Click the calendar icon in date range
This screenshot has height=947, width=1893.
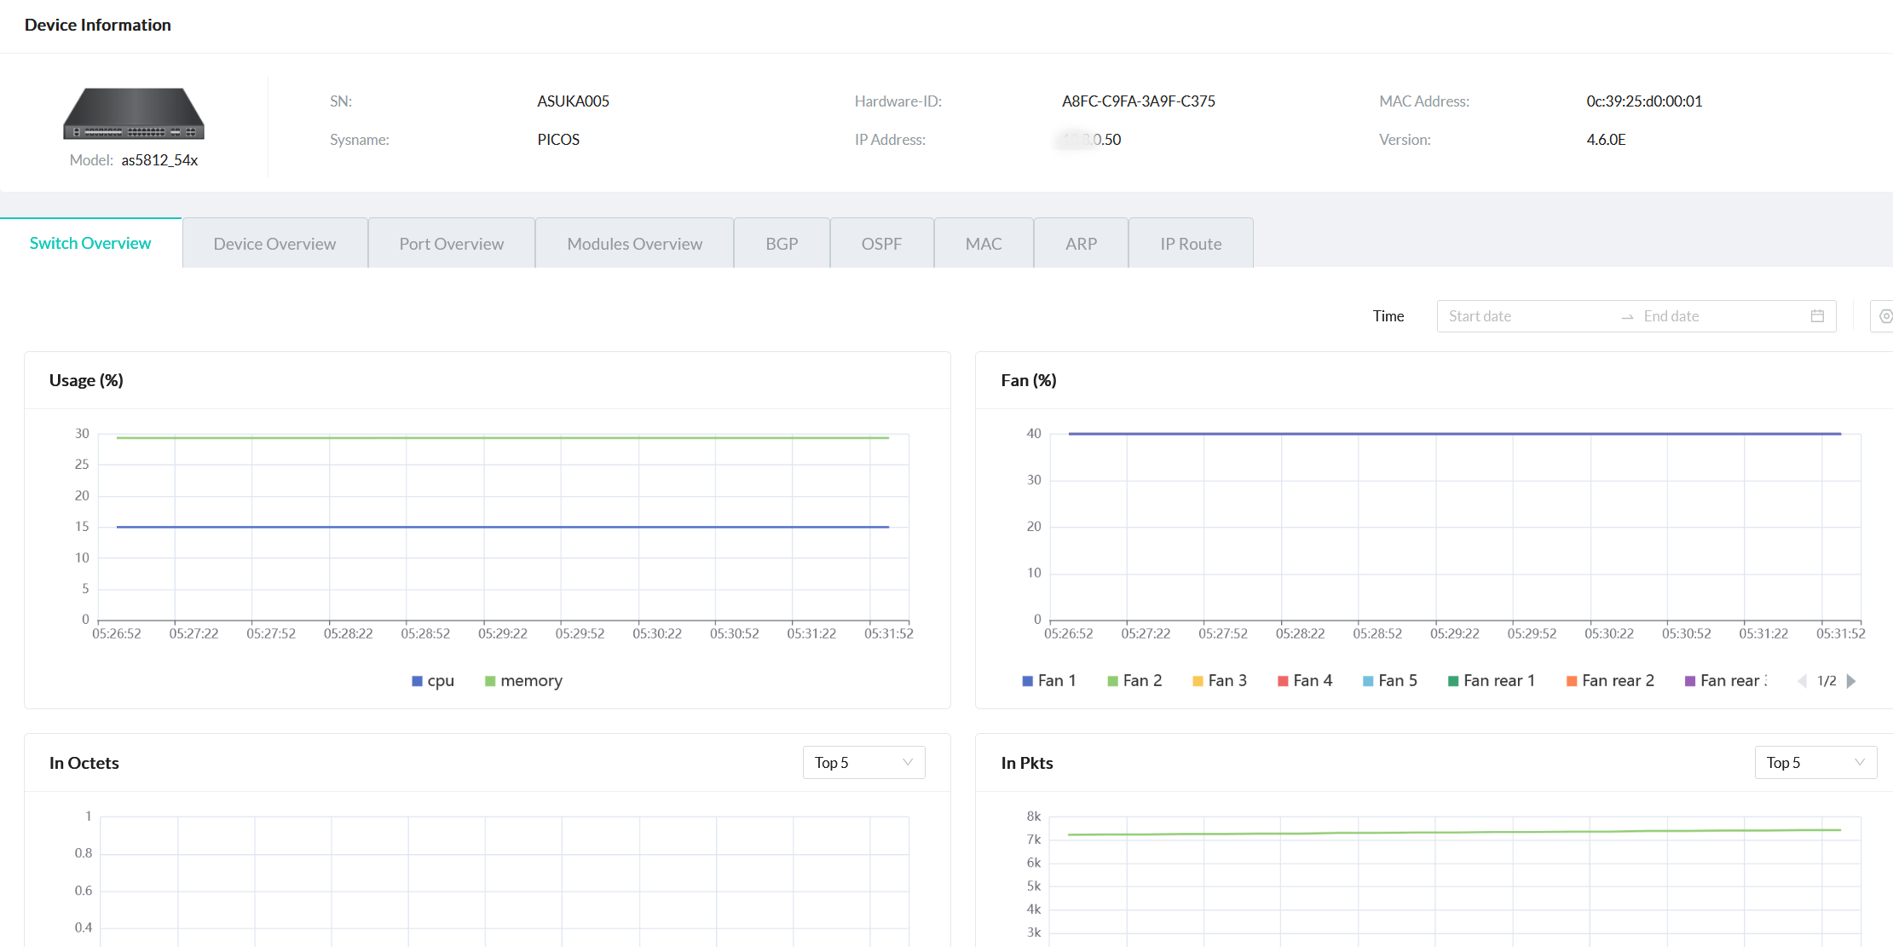click(1817, 316)
